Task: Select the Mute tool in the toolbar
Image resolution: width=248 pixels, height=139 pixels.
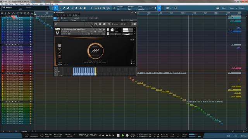Action: (x=76, y=8)
